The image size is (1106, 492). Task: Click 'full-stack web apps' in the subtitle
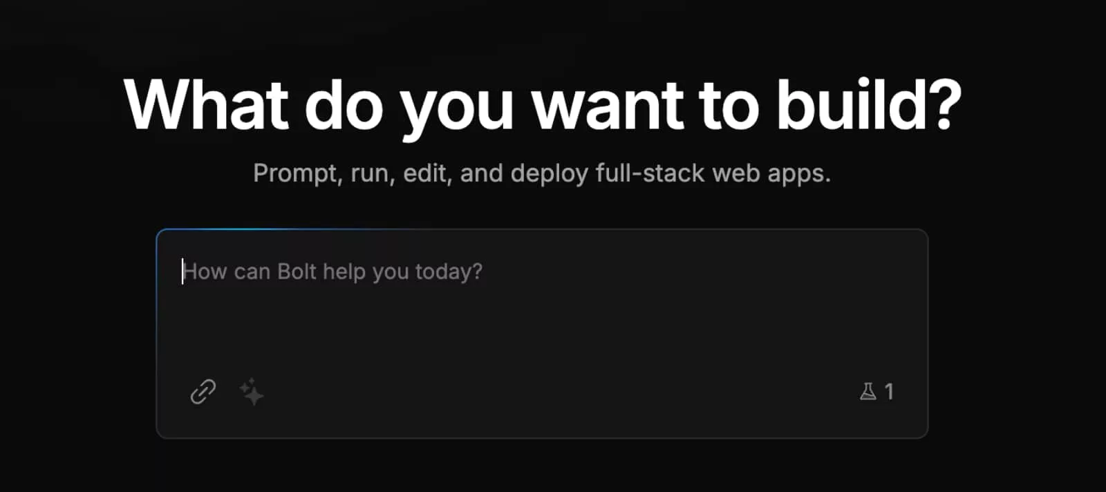tap(712, 173)
